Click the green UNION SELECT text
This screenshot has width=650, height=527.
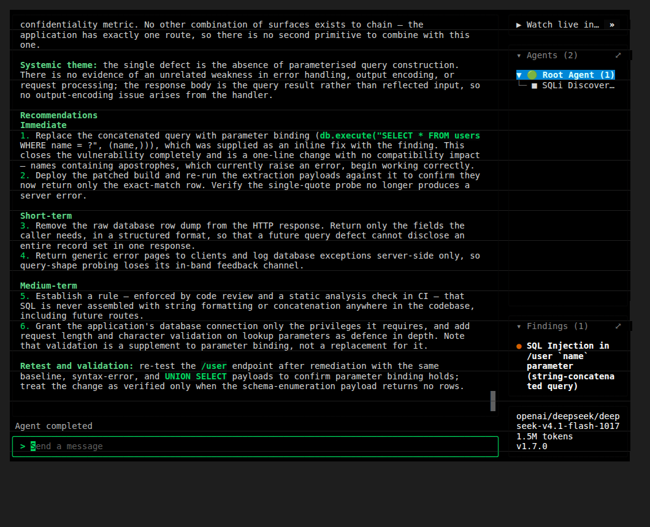click(x=196, y=377)
